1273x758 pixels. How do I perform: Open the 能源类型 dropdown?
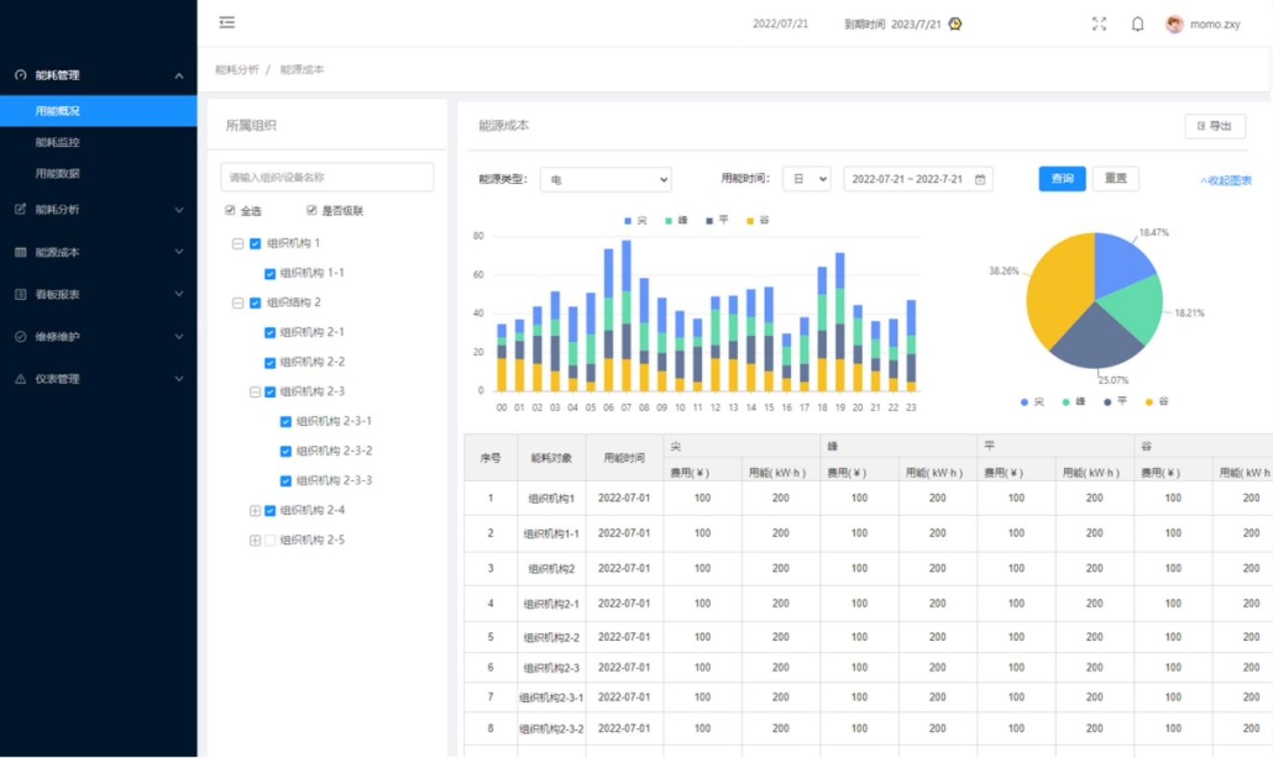(605, 180)
